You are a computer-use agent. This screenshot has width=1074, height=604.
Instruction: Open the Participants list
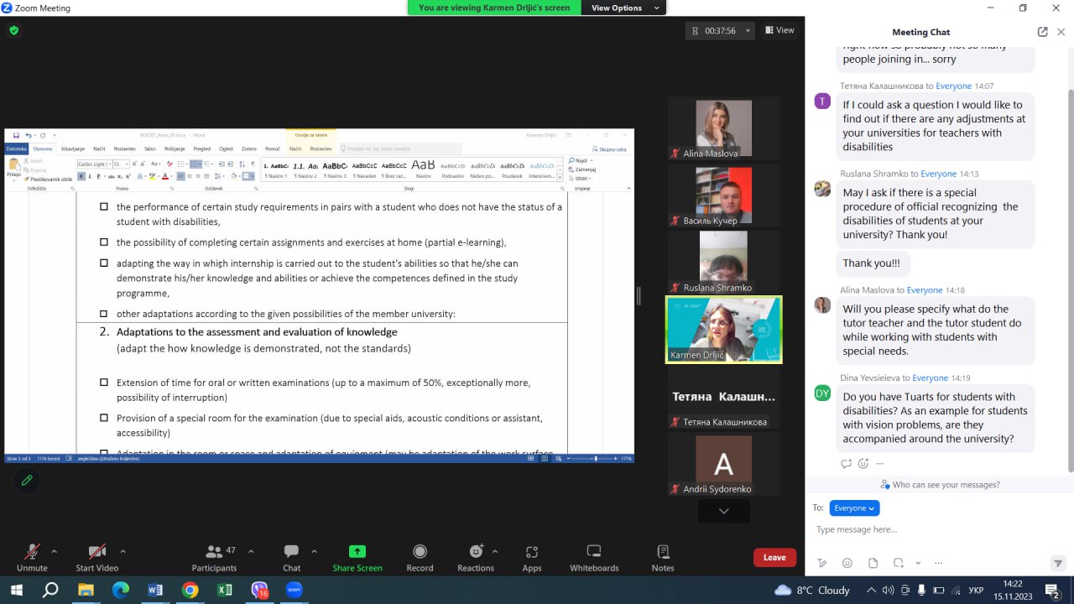click(215, 552)
